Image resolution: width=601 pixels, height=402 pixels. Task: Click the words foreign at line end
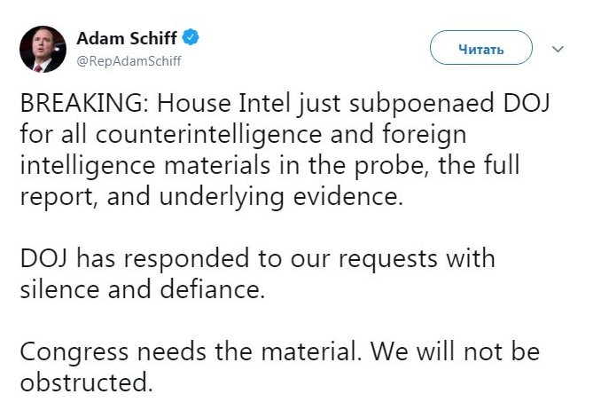click(448, 138)
